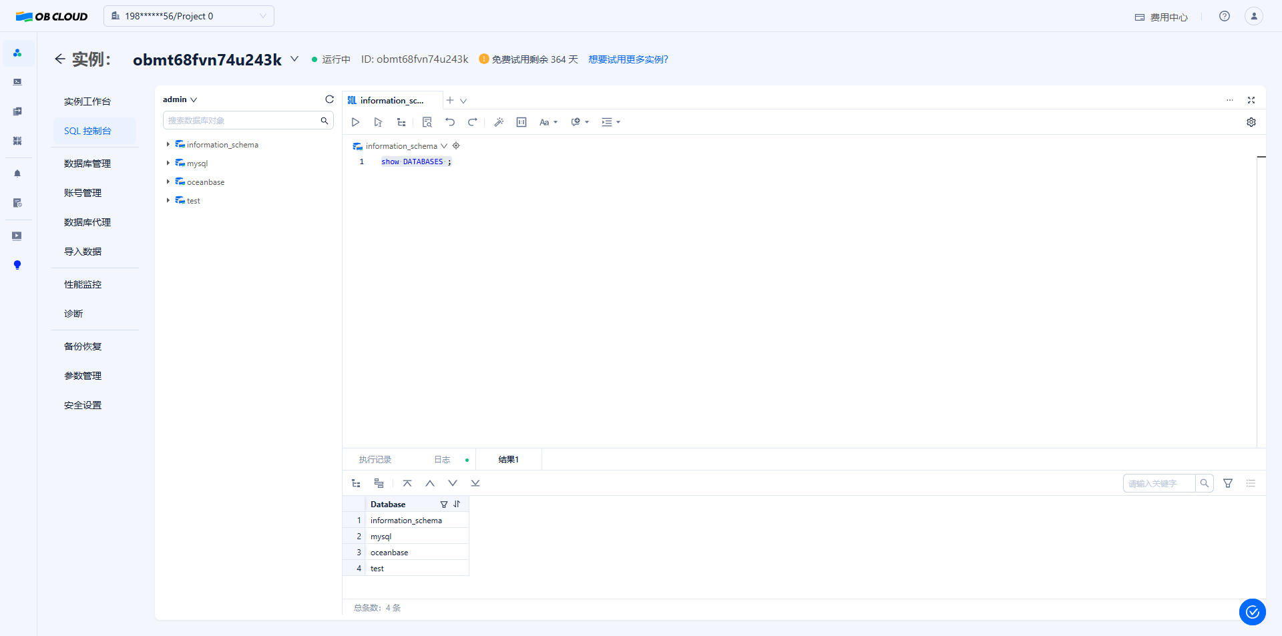1282x636 pixels.
Task: Click the 想要试用更多实例? link
Action: click(x=628, y=59)
